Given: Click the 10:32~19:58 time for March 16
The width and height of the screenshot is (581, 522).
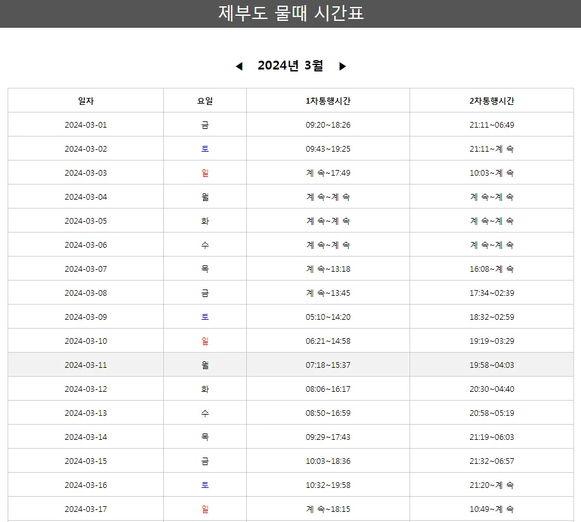Looking at the screenshot, I should point(328,485).
